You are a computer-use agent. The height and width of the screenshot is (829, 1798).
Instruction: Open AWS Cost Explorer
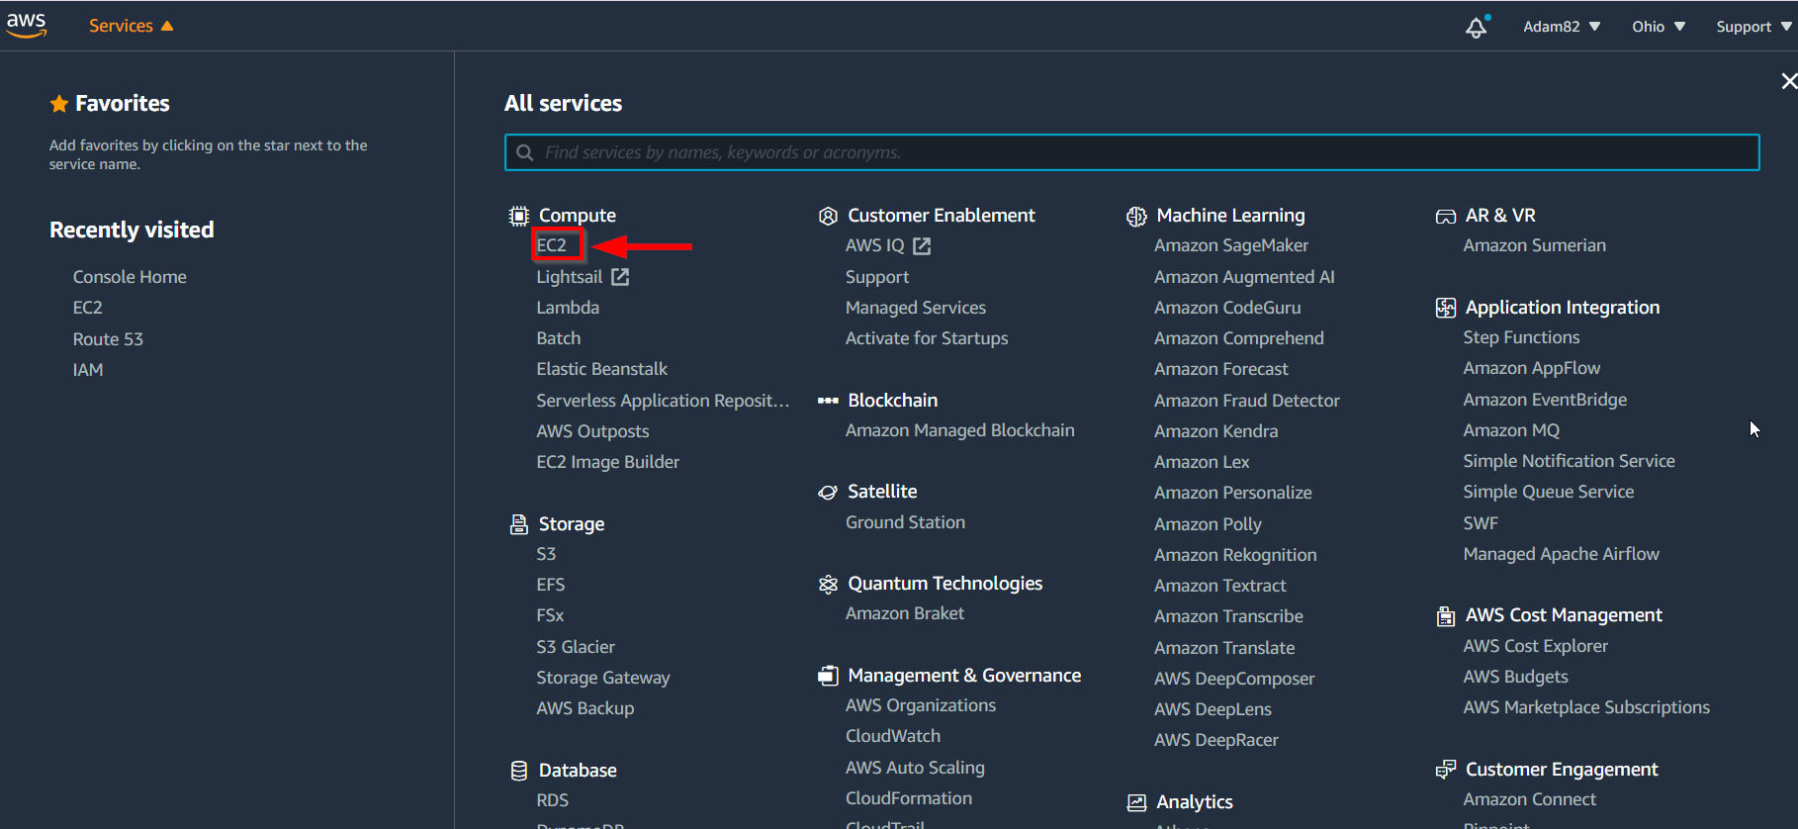coord(1536,646)
